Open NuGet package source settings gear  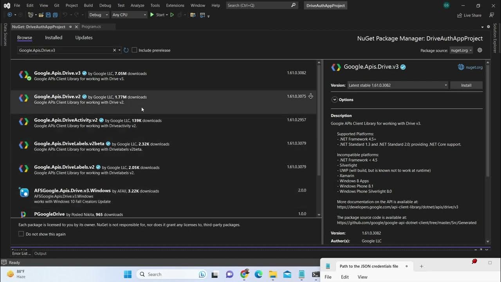point(480,50)
